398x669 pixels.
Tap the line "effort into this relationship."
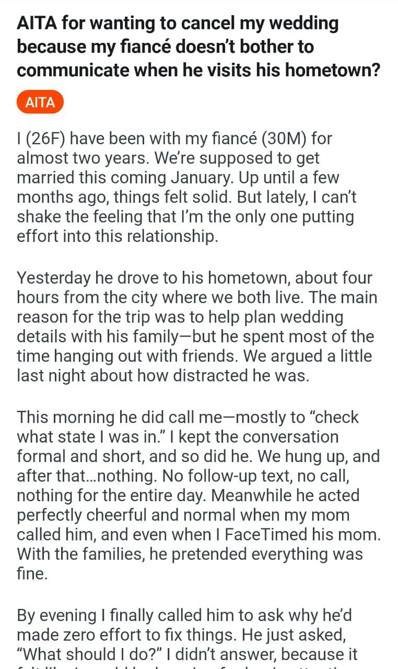(116, 236)
